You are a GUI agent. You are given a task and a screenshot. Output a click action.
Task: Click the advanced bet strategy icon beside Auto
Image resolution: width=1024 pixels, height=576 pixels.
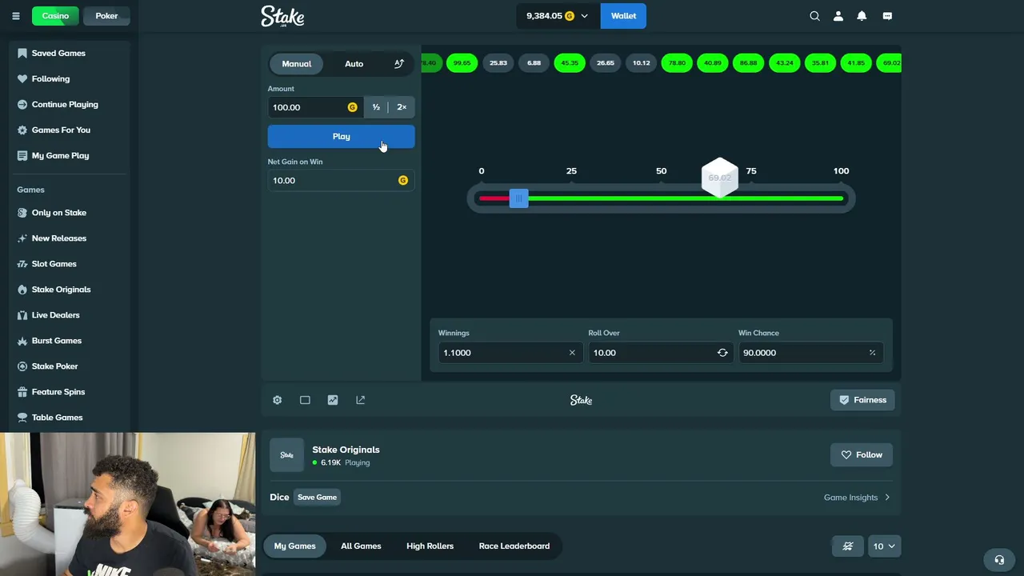click(x=399, y=63)
